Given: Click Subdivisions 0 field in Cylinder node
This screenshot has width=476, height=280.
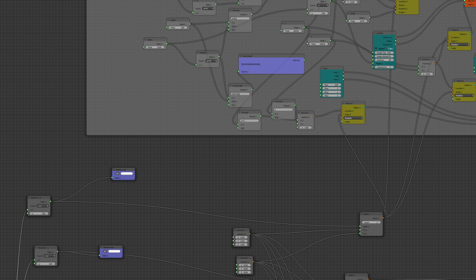Looking at the screenshot, I should pyautogui.click(x=384, y=67).
